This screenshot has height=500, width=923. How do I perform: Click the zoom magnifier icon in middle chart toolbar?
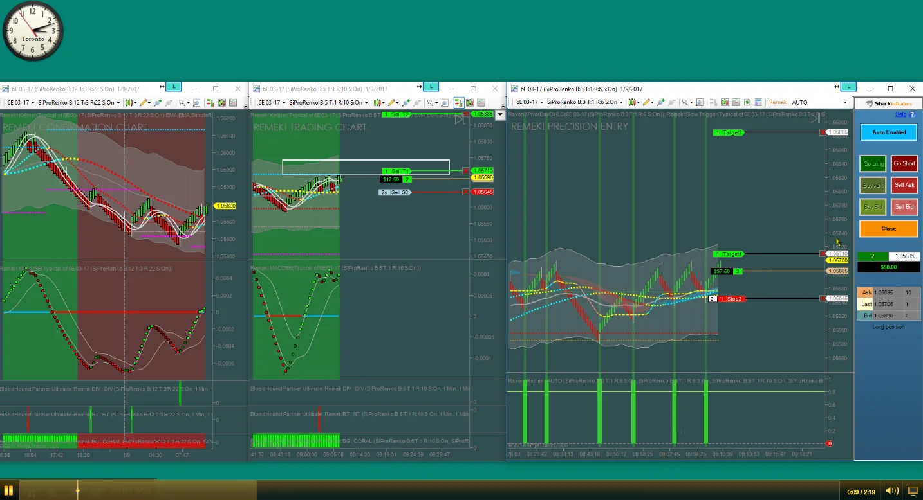445,102
